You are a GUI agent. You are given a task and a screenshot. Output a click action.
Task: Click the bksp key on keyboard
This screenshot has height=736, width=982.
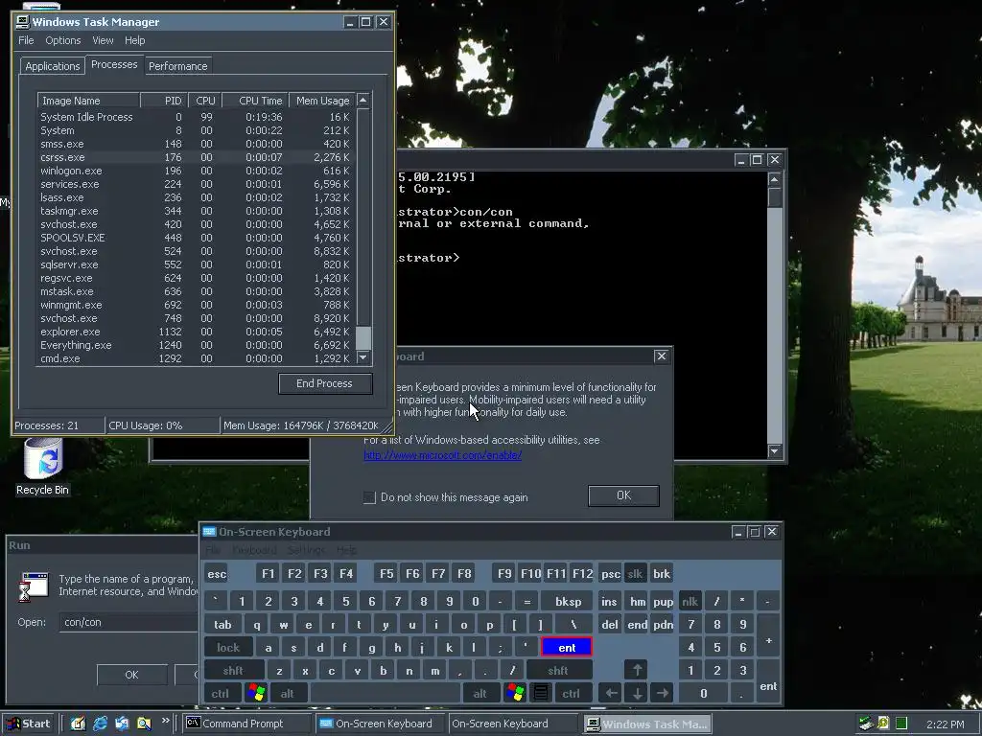(x=568, y=602)
